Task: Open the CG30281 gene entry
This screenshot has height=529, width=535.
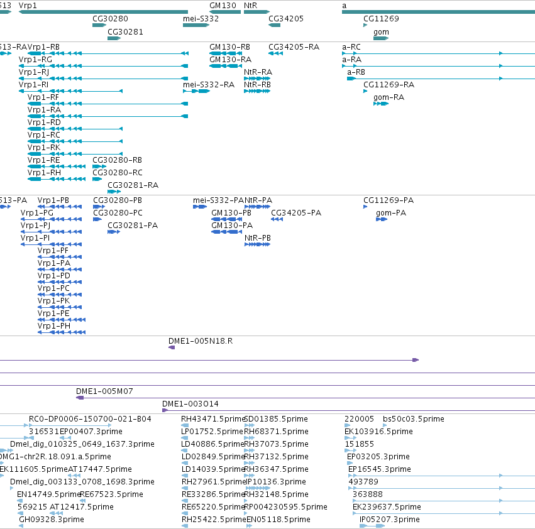Action: pos(114,38)
